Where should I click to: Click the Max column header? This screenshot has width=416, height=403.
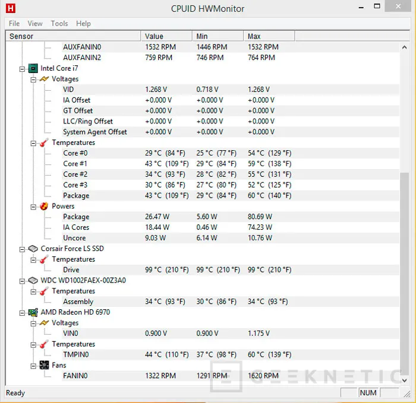point(269,36)
